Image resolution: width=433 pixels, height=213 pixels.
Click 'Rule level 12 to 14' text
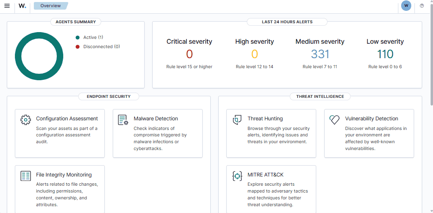click(255, 67)
